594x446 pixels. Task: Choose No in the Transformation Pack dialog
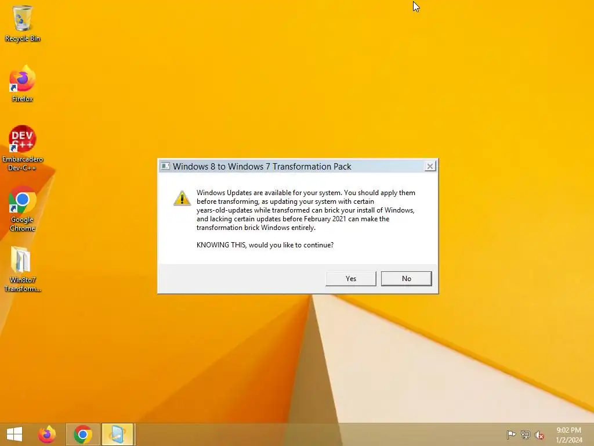point(406,278)
